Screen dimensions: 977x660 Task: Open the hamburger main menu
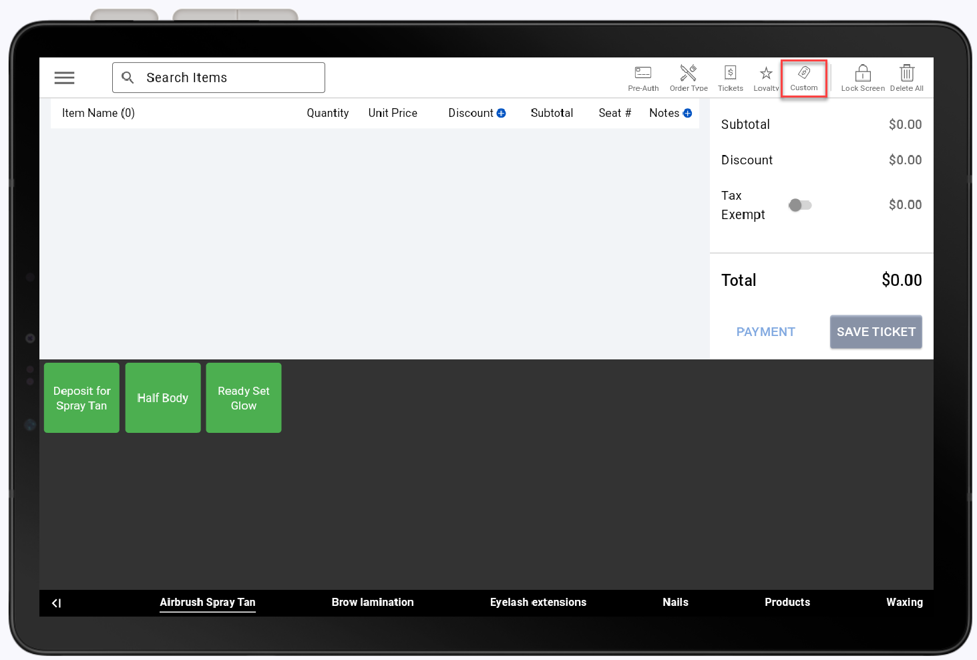click(x=64, y=77)
